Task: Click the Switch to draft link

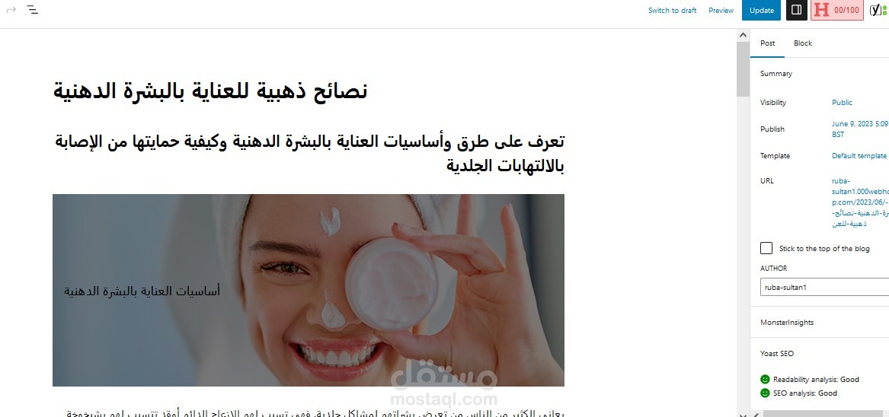Action: [x=672, y=10]
